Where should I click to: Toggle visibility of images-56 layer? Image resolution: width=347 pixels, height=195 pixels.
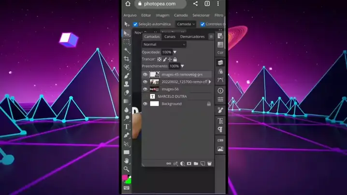pyautogui.click(x=145, y=89)
